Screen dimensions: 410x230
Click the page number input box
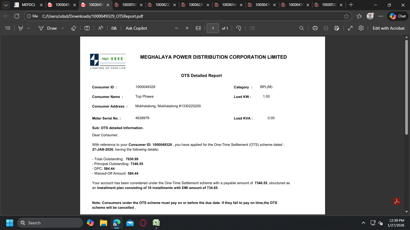point(213,28)
